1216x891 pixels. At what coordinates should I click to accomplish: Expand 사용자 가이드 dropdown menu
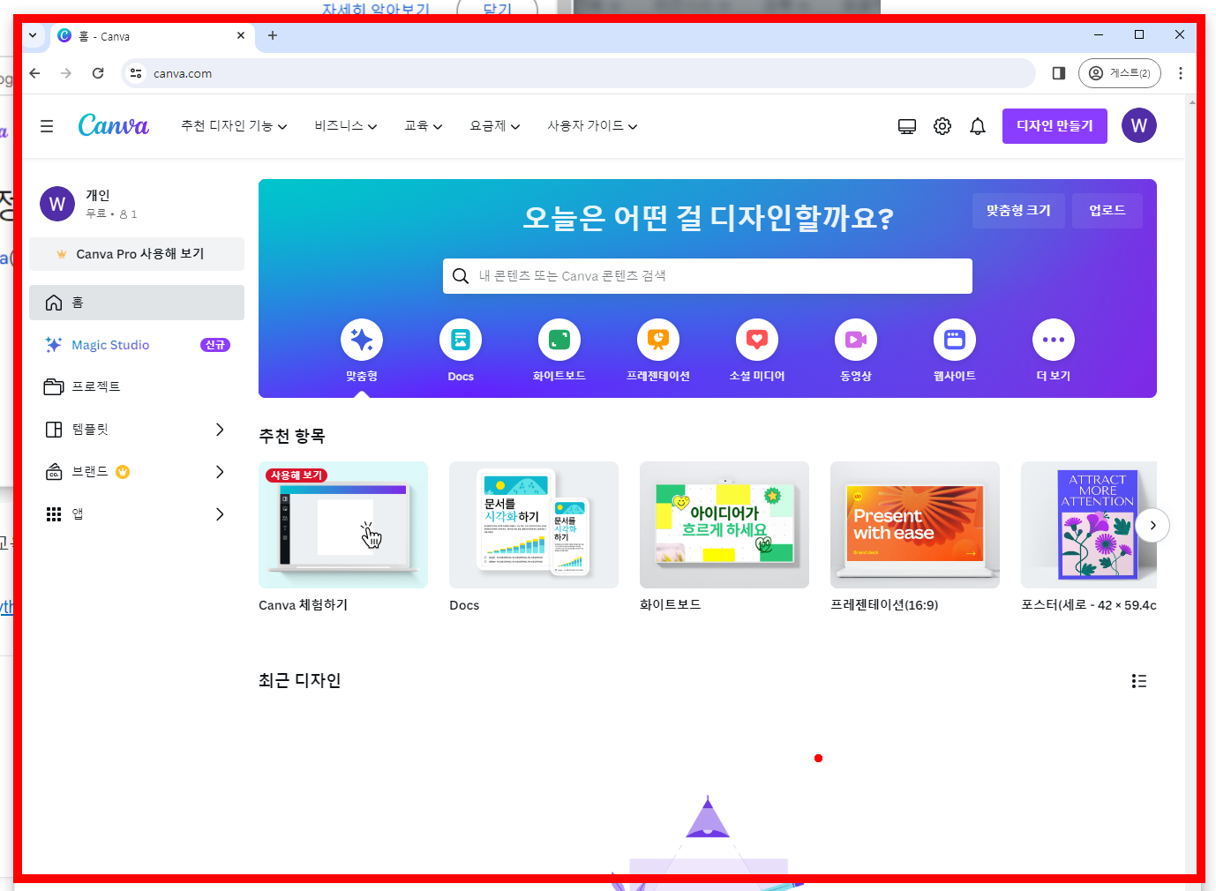[592, 126]
